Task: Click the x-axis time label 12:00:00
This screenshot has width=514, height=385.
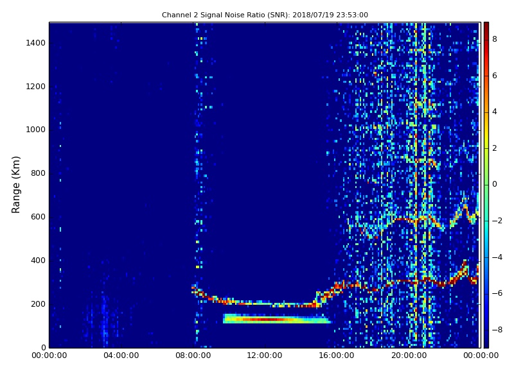Action: 265,355
